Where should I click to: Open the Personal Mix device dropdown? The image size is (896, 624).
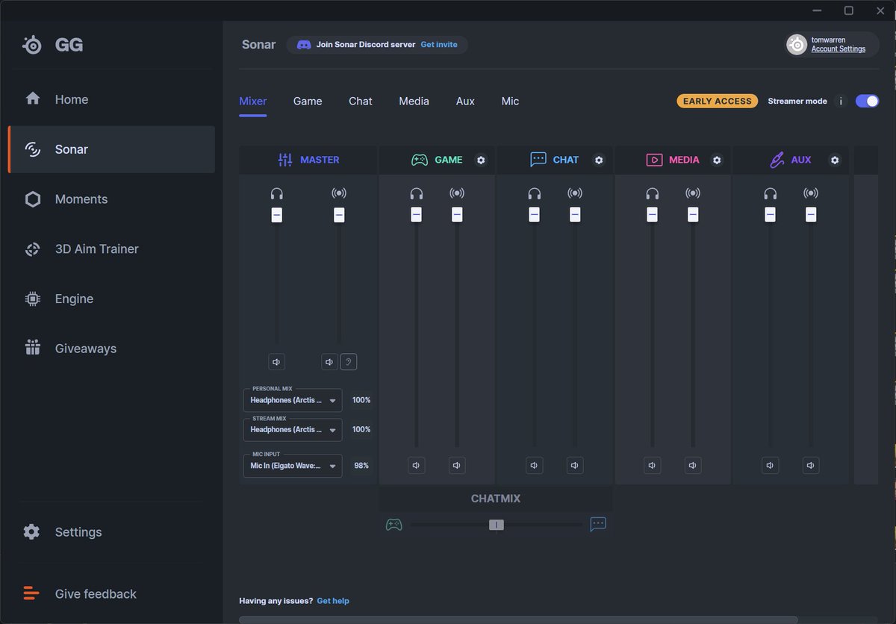tap(293, 400)
